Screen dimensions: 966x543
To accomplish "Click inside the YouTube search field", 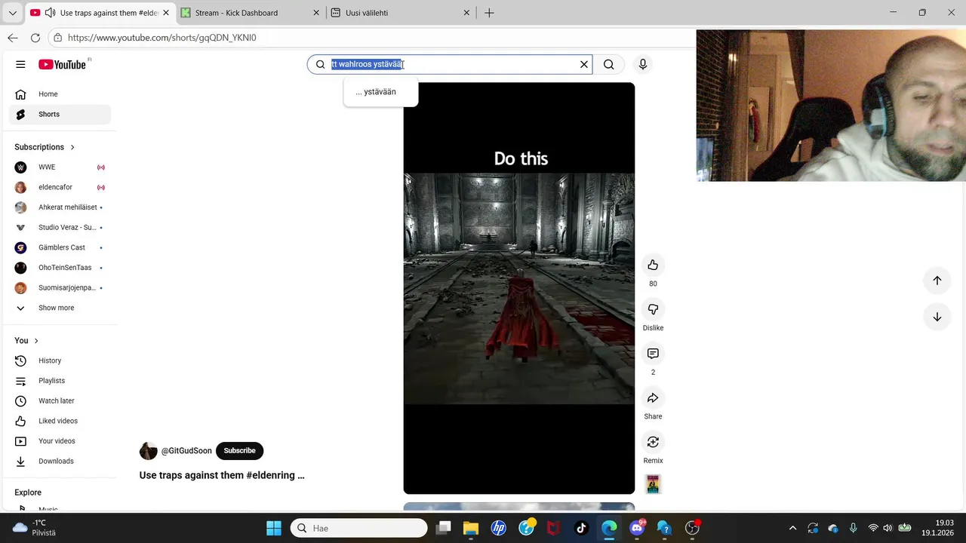I will pos(451,64).
